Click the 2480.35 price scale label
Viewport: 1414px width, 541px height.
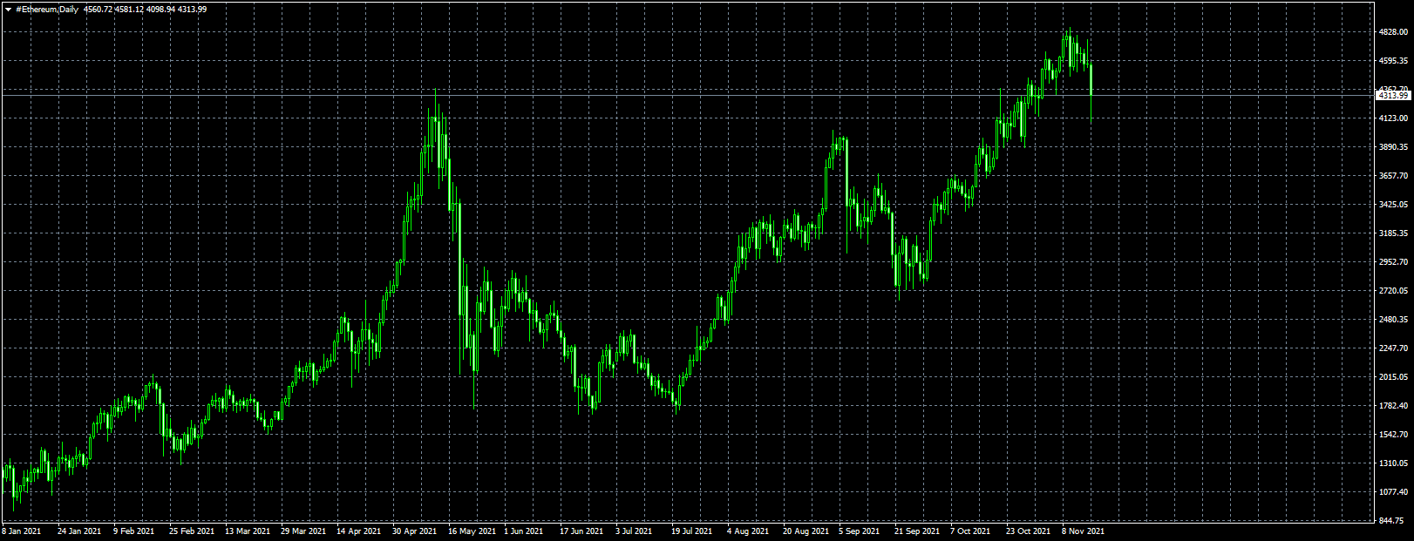[1394, 320]
